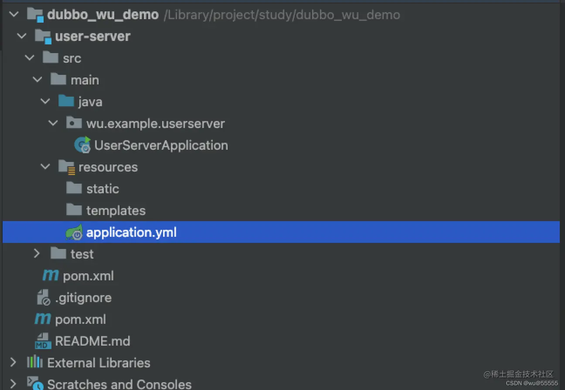This screenshot has width=565, height=390.
Task: Select the UserServerApplication class name
Action: click(x=161, y=145)
